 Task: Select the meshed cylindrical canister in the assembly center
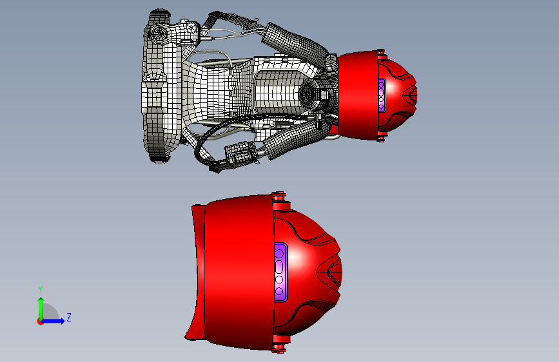pos(280,92)
